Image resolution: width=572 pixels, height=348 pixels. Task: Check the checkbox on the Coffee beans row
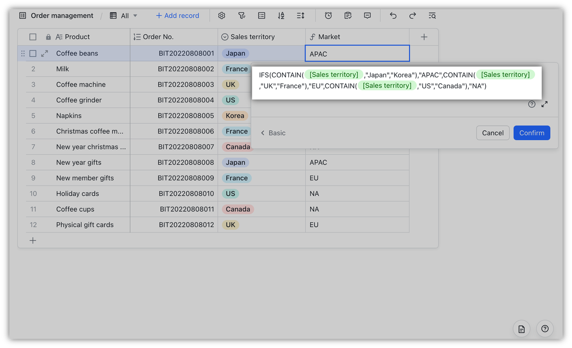click(33, 53)
